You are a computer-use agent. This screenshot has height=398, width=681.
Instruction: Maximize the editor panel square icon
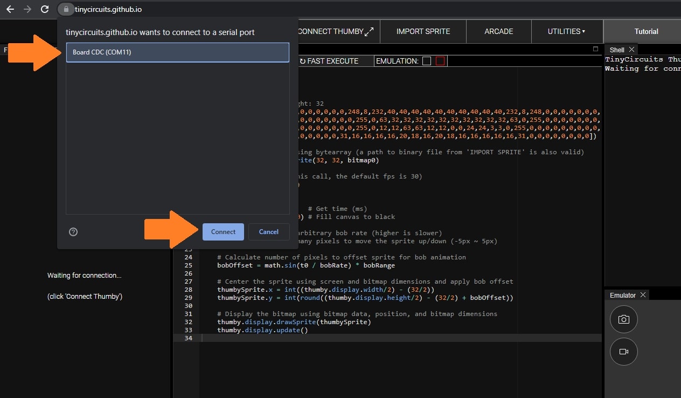pos(595,49)
